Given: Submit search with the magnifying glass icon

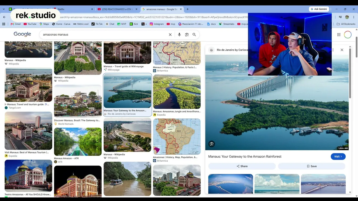Looking at the screenshot, I should 194,35.
